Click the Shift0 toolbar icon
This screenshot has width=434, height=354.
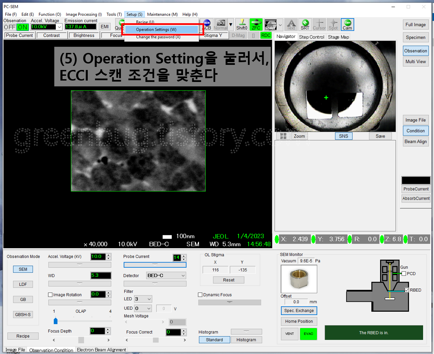(x=242, y=25)
